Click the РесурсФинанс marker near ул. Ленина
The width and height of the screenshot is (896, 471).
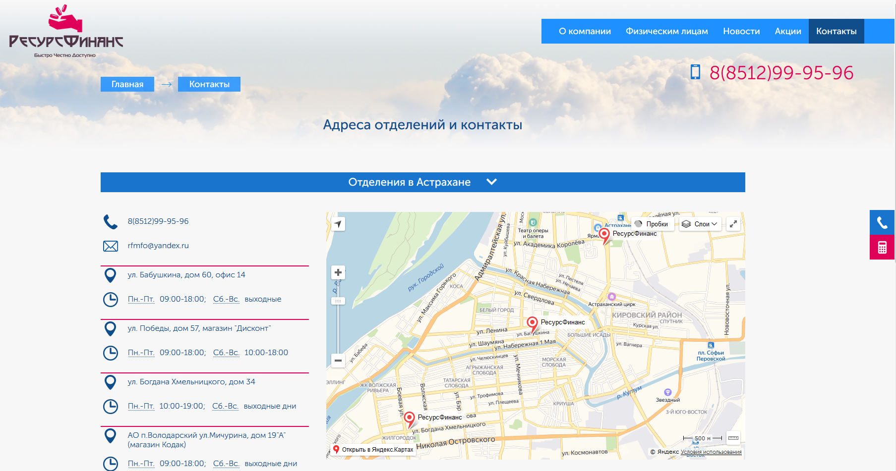[x=532, y=324]
